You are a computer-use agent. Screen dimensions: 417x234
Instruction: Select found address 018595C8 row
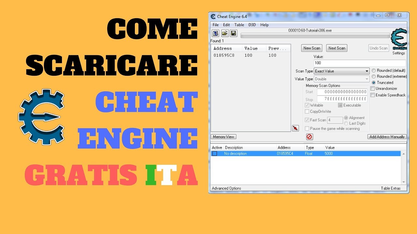point(251,55)
